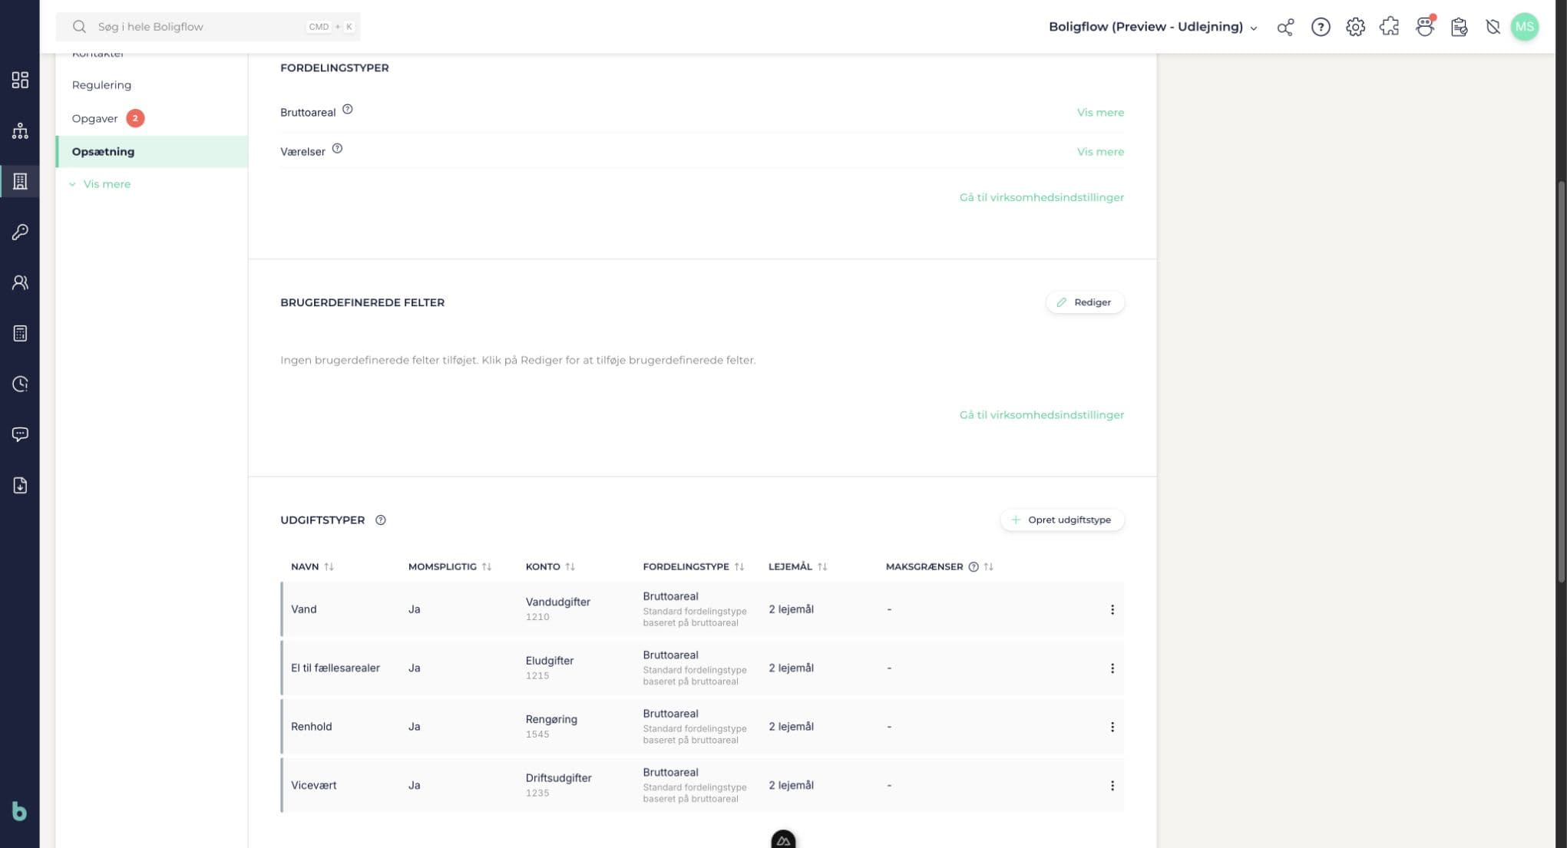This screenshot has width=1567, height=848.
Task: Click the share icon in top bar
Action: [1285, 27]
